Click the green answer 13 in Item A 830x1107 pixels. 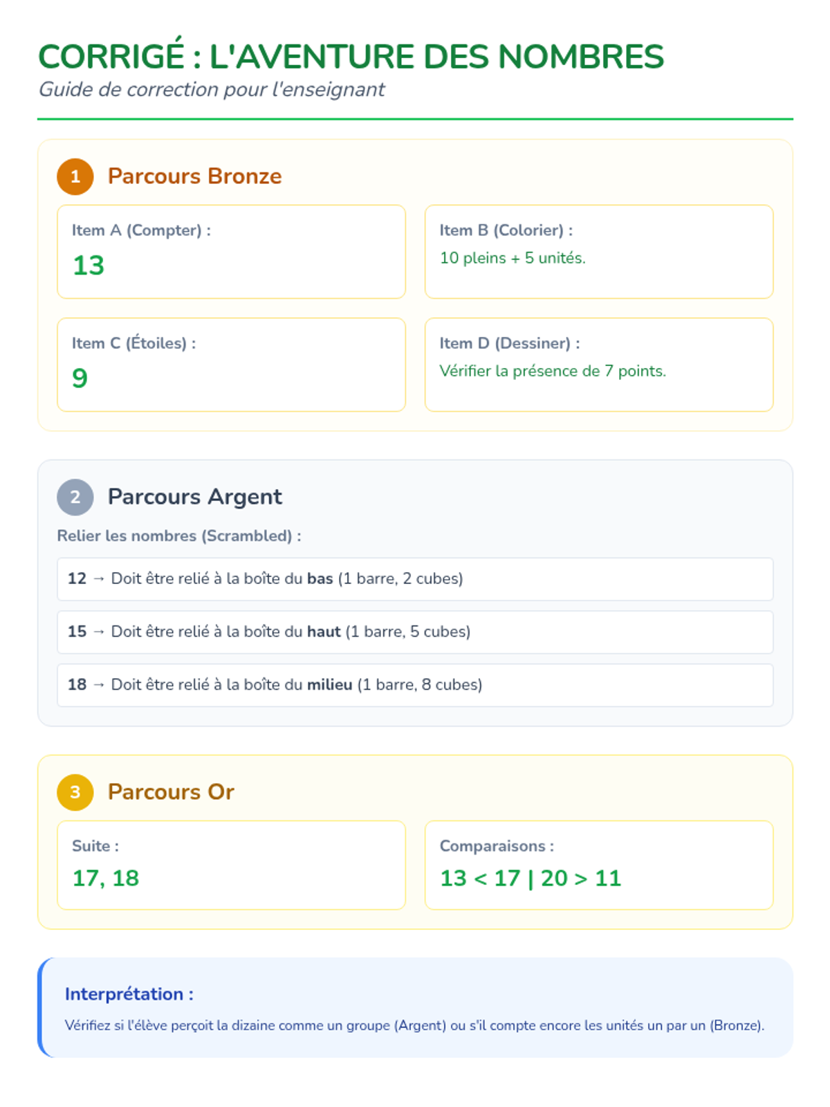coord(89,266)
